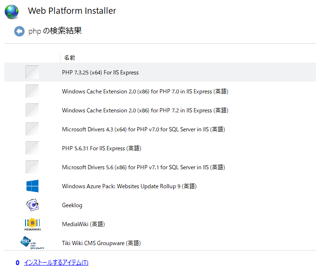The height and width of the screenshot is (275, 316).
Task: Select Windows Cache Extension for PHP 7.0
Action: point(145,92)
